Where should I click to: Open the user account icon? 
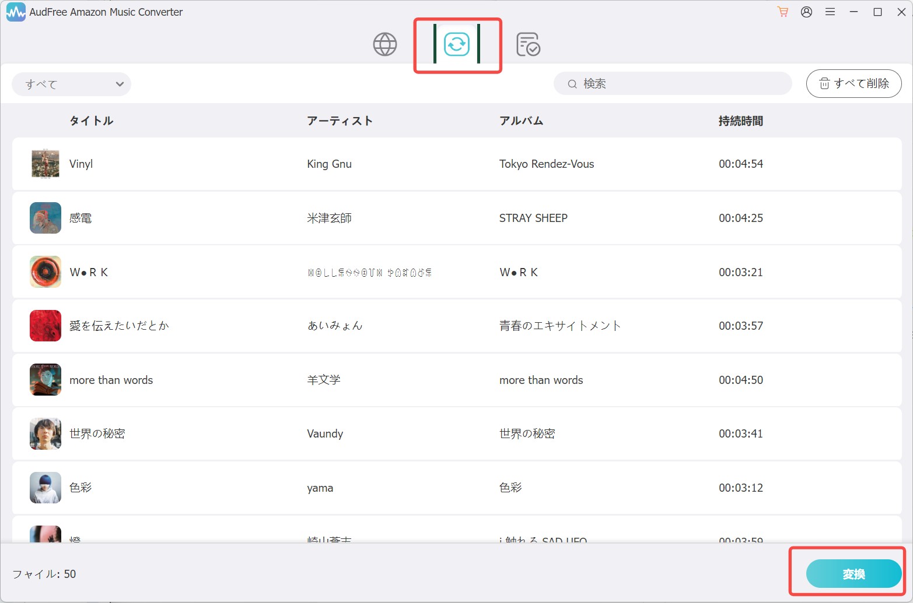coord(806,12)
